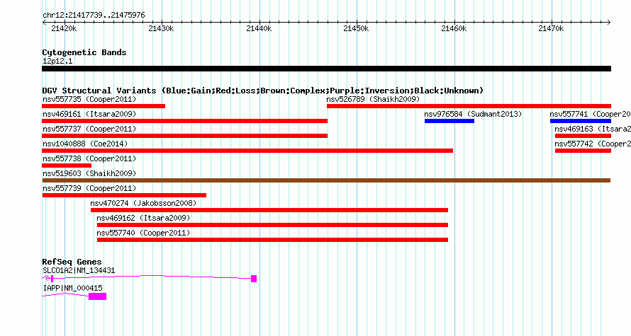
Task: Click the DGV Structural Variants track title
Action: (262, 91)
